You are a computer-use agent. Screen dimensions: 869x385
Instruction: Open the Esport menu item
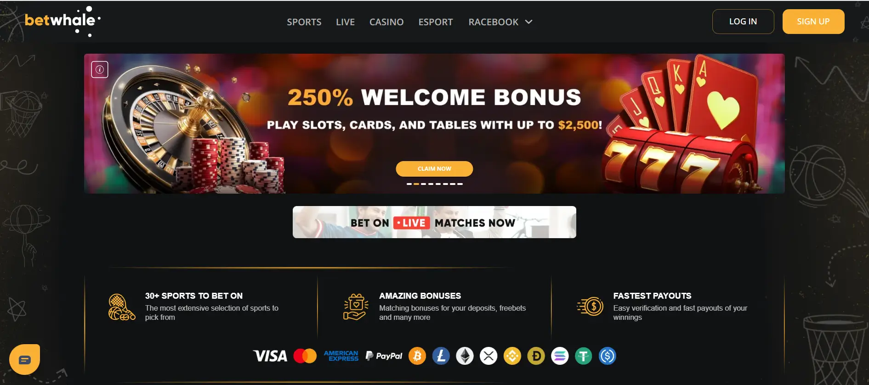click(x=436, y=22)
